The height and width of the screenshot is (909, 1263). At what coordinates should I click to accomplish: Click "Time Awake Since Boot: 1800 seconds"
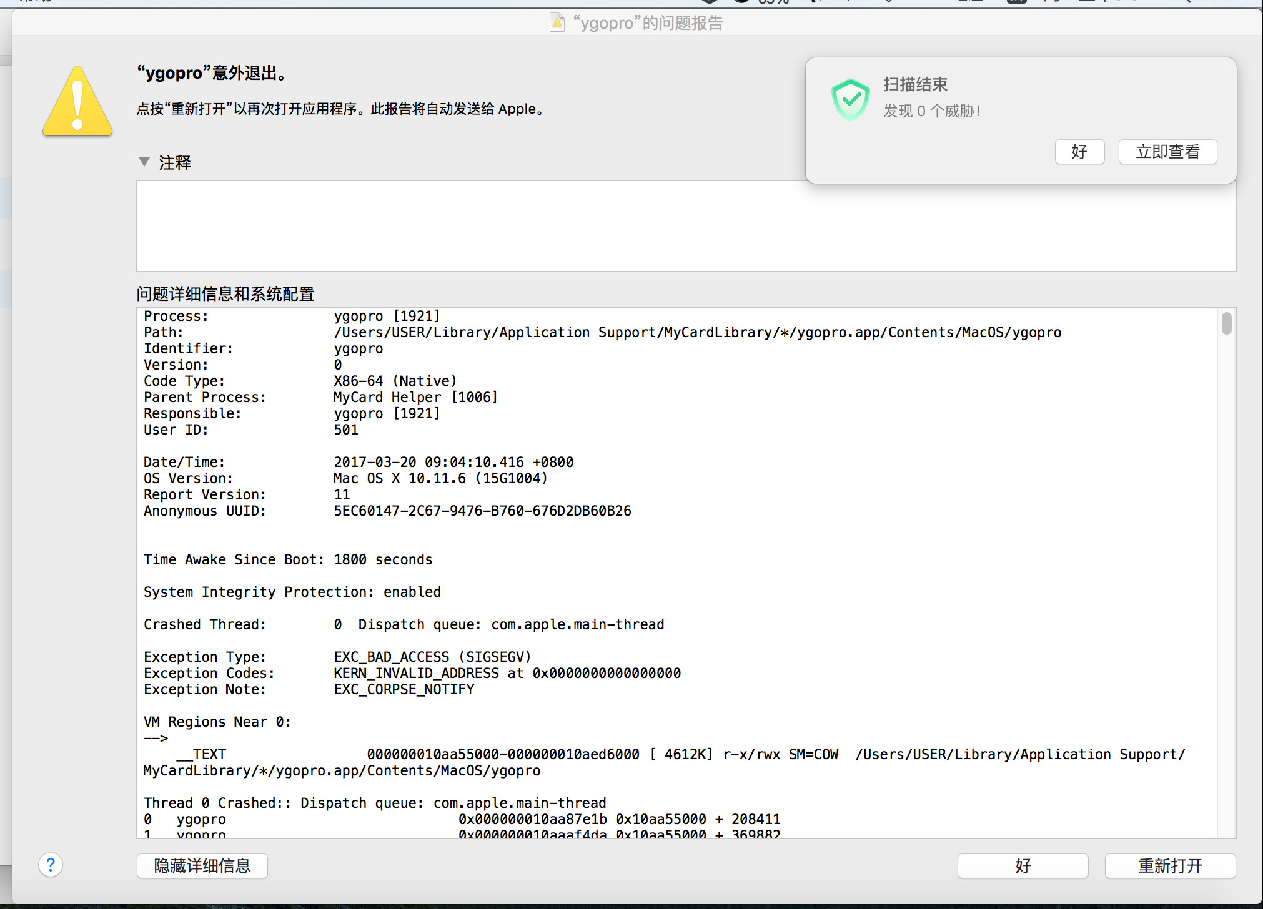[x=288, y=560]
